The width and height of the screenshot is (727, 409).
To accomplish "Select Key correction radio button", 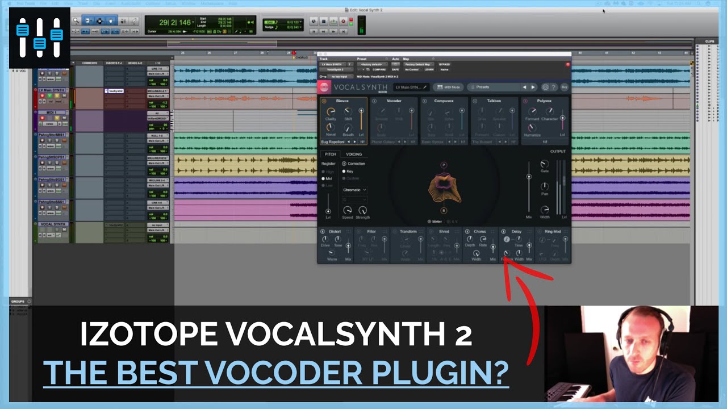I will [344, 171].
